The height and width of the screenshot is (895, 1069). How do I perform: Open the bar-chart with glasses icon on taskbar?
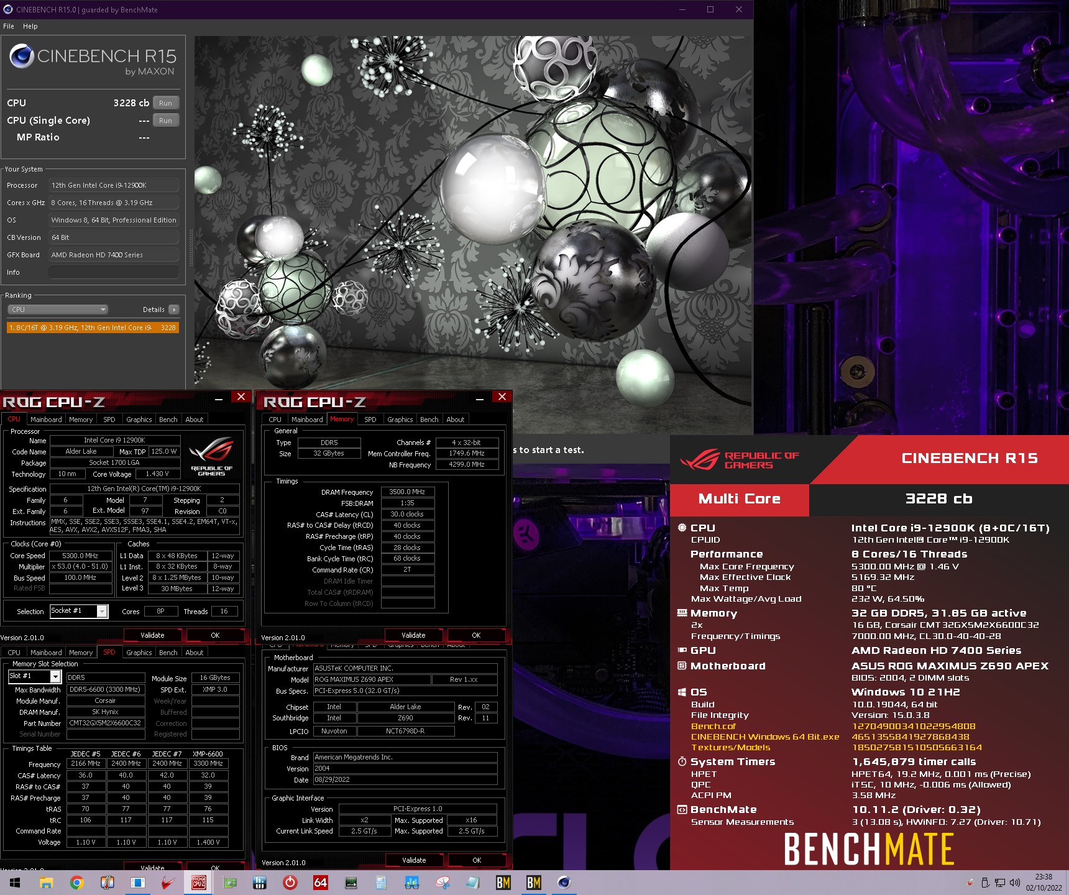pos(411,883)
